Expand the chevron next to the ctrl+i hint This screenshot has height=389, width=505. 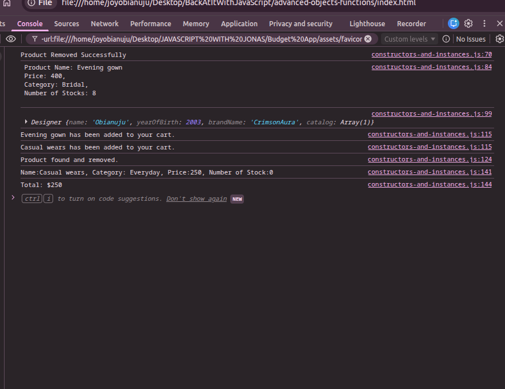coord(13,198)
